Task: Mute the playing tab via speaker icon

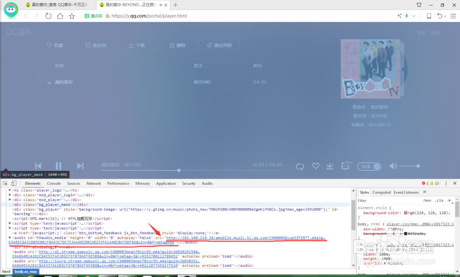Action: click(161, 5)
